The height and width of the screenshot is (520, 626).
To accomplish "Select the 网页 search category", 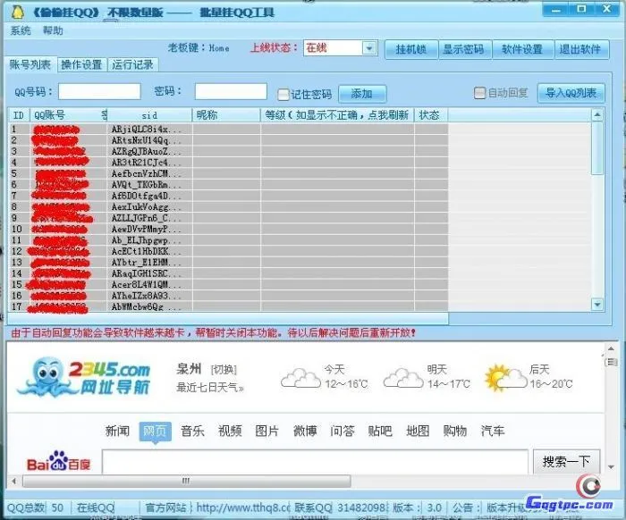I will pyautogui.click(x=155, y=431).
